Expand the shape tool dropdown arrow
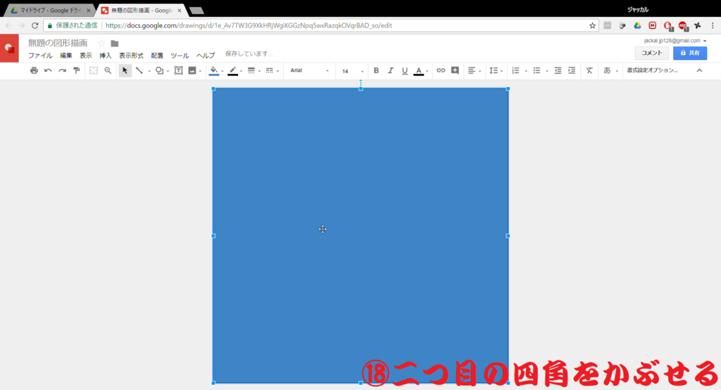721x390 pixels. point(168,71)
